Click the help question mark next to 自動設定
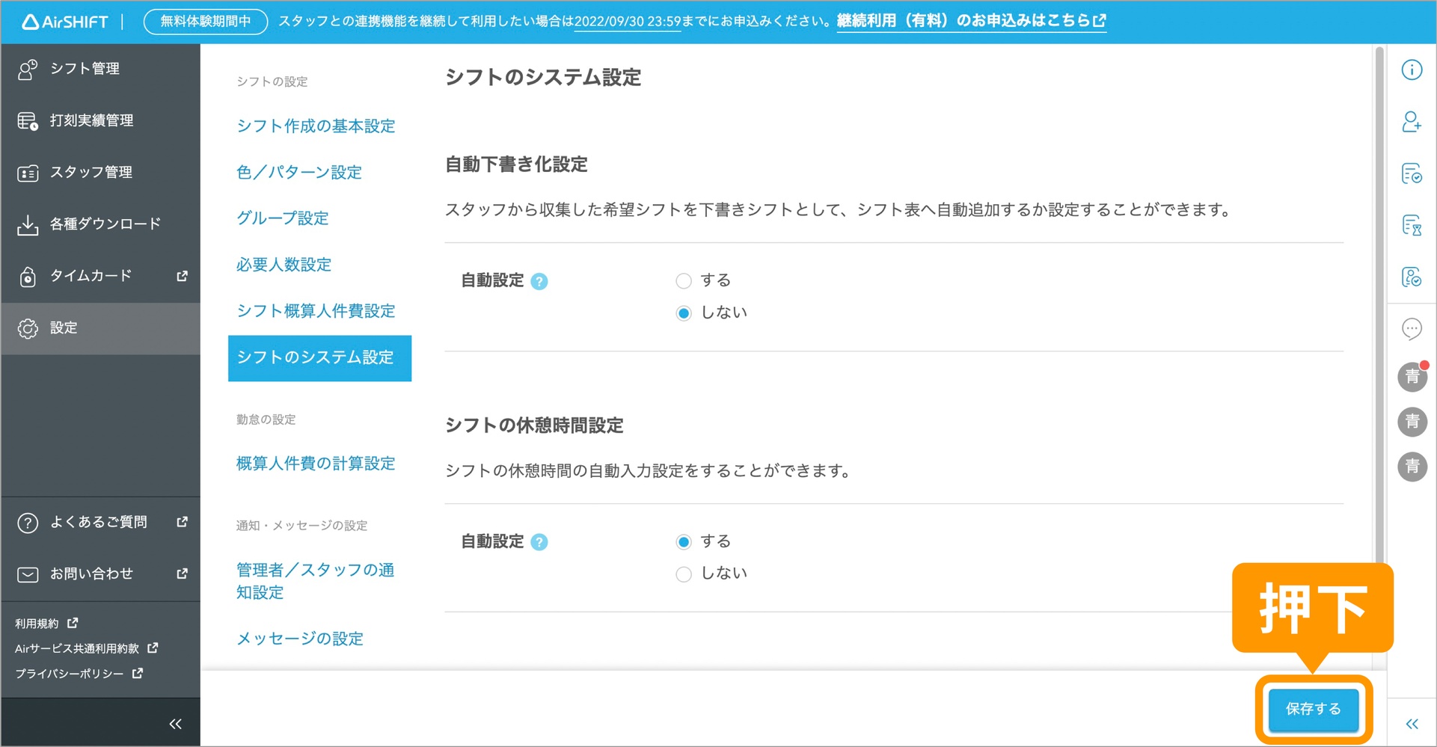1437x747 pixels. point(539,281)
